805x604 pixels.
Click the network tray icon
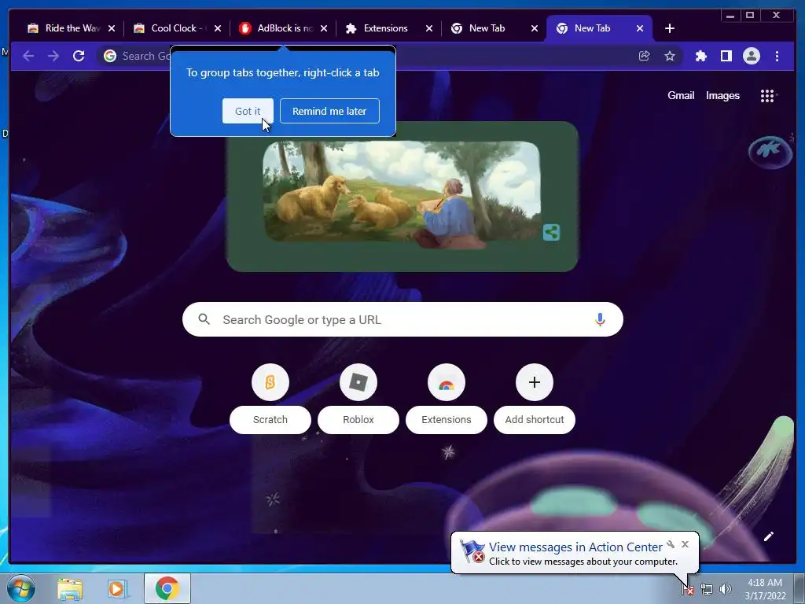coord(707,590)
